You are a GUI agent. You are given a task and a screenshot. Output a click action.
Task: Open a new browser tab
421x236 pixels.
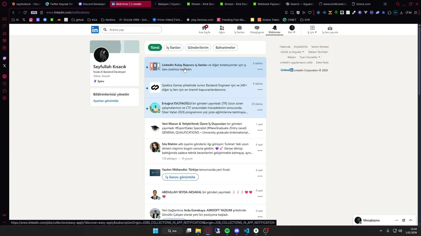(x=385, y=4)
